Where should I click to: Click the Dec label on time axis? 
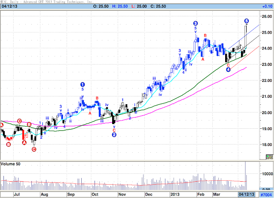[x=149, y=195]
